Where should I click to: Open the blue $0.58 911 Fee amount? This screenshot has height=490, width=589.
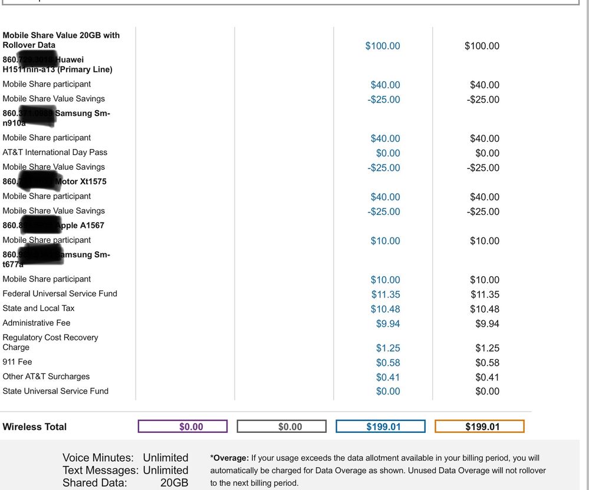click(x=388, y=363)
